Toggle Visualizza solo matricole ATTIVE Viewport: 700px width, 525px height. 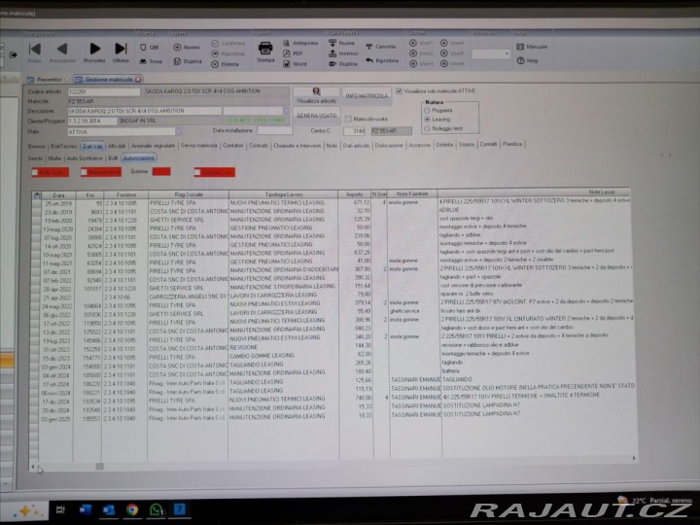click(x=400, y=91)
